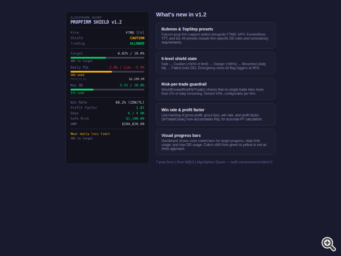Click the Shield label
Image resolution: width=341 pixels, height=256 pixels.
(x=76, y=38)
